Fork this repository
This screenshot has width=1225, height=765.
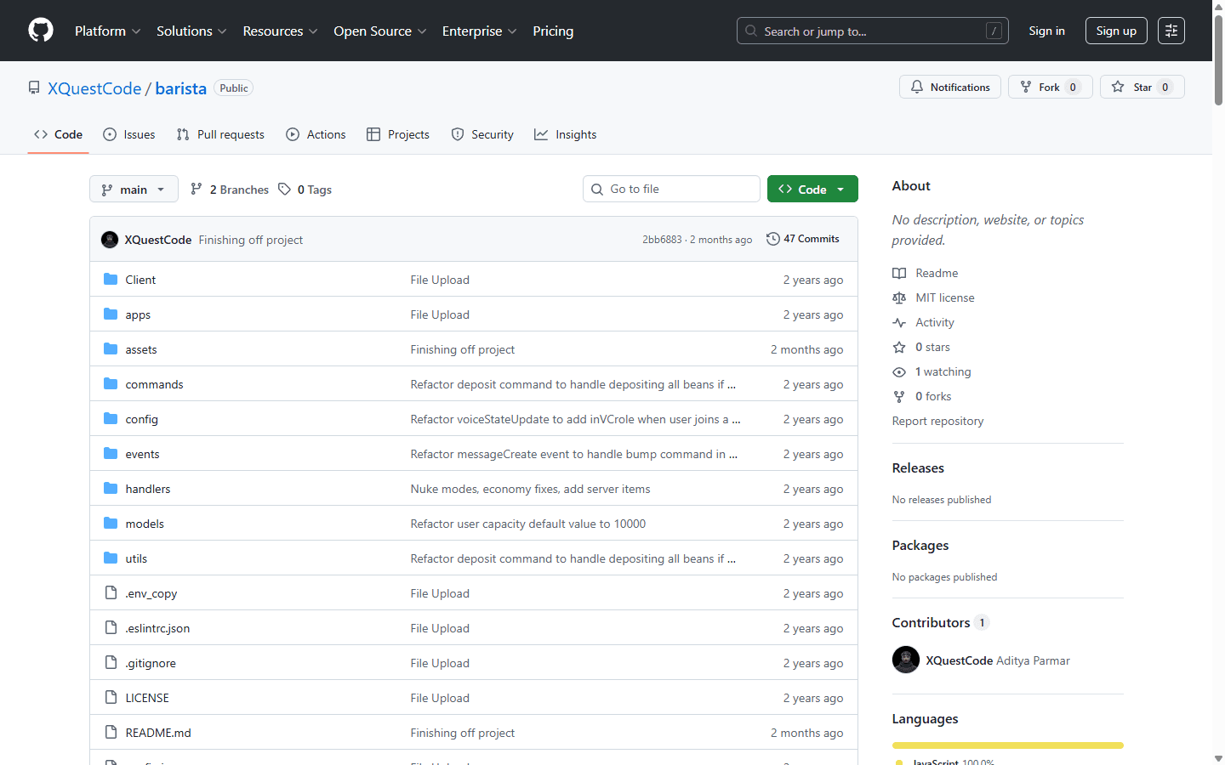pyautogui.click(x=1050, y=86)
